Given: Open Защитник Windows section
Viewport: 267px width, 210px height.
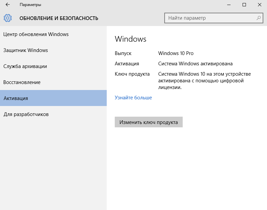Looking at the screenshot, I should [x=53, y=50].
